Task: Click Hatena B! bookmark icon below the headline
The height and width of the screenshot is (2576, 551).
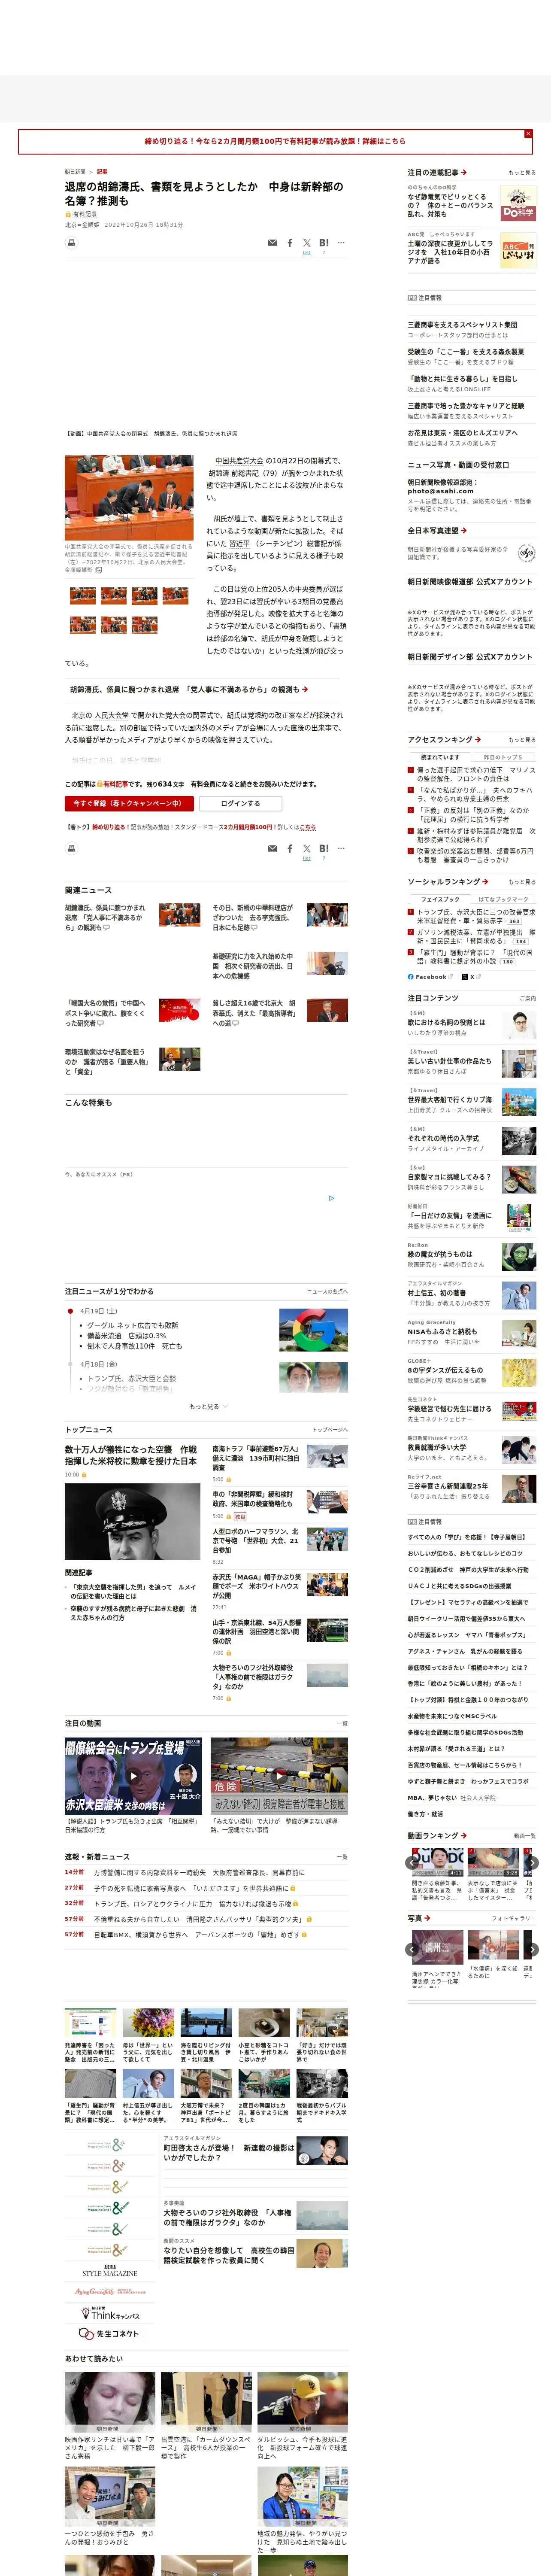Action: [x=324, y=243]
